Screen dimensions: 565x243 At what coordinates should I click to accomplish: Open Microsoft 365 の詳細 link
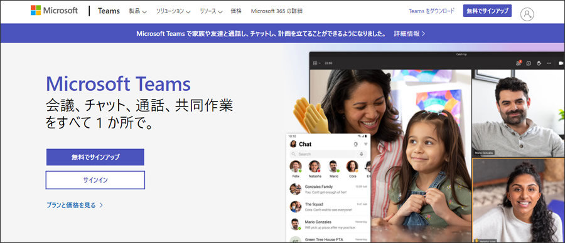pyautogui.click(x=276, y=11)
